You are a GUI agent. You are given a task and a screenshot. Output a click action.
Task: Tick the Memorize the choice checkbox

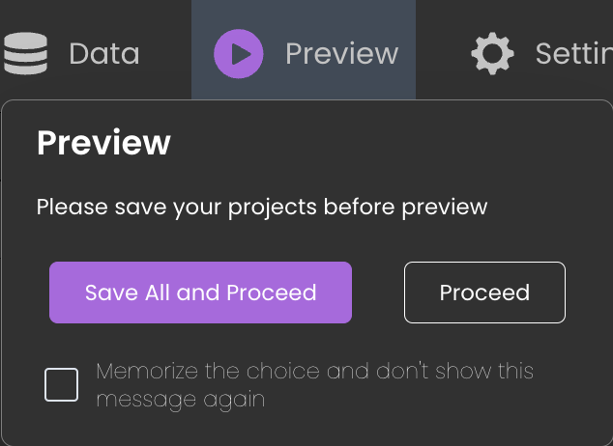click(62, 384)
